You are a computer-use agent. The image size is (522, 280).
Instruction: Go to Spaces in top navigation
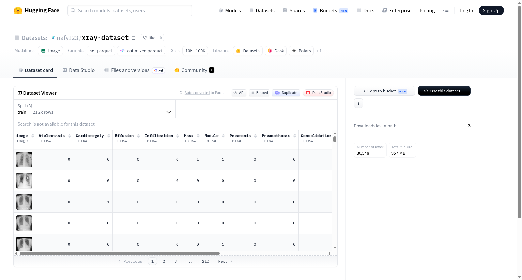pyautogui.click(x=294, y=11)
